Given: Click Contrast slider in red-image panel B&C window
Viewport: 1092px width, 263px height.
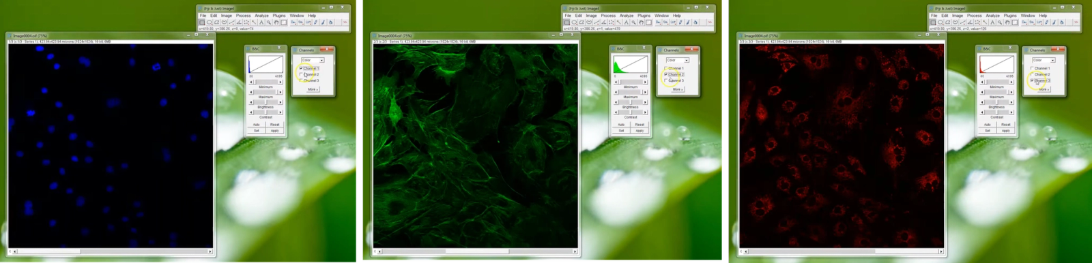Looking at the screenshot, I should pos(997,112).
